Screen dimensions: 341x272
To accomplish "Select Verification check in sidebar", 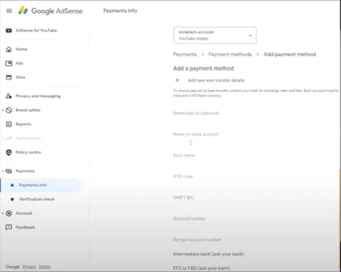I will tap(36, 199).
